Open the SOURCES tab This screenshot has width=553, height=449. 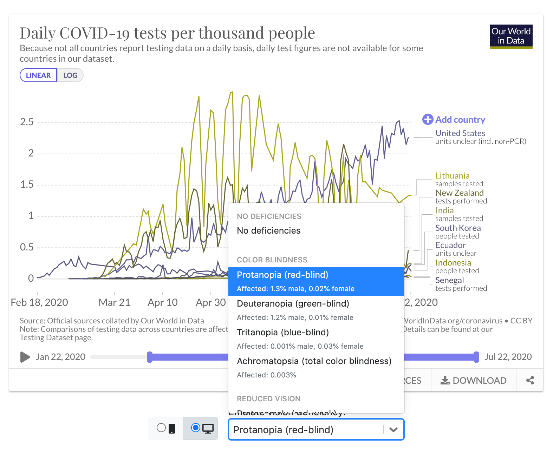[x=413, y=380]
